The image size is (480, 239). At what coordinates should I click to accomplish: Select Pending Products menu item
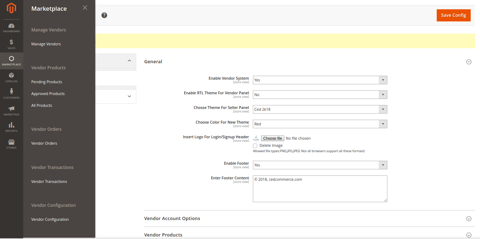tap(46, 82)
